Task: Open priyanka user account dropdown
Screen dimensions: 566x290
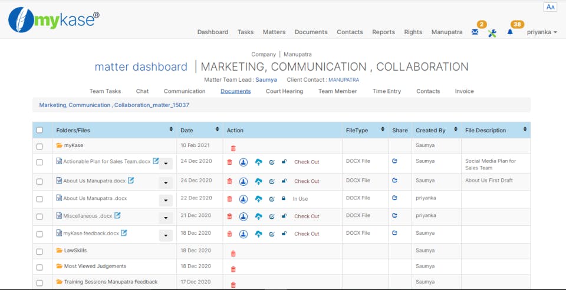Action: click(x=542, y=32)
